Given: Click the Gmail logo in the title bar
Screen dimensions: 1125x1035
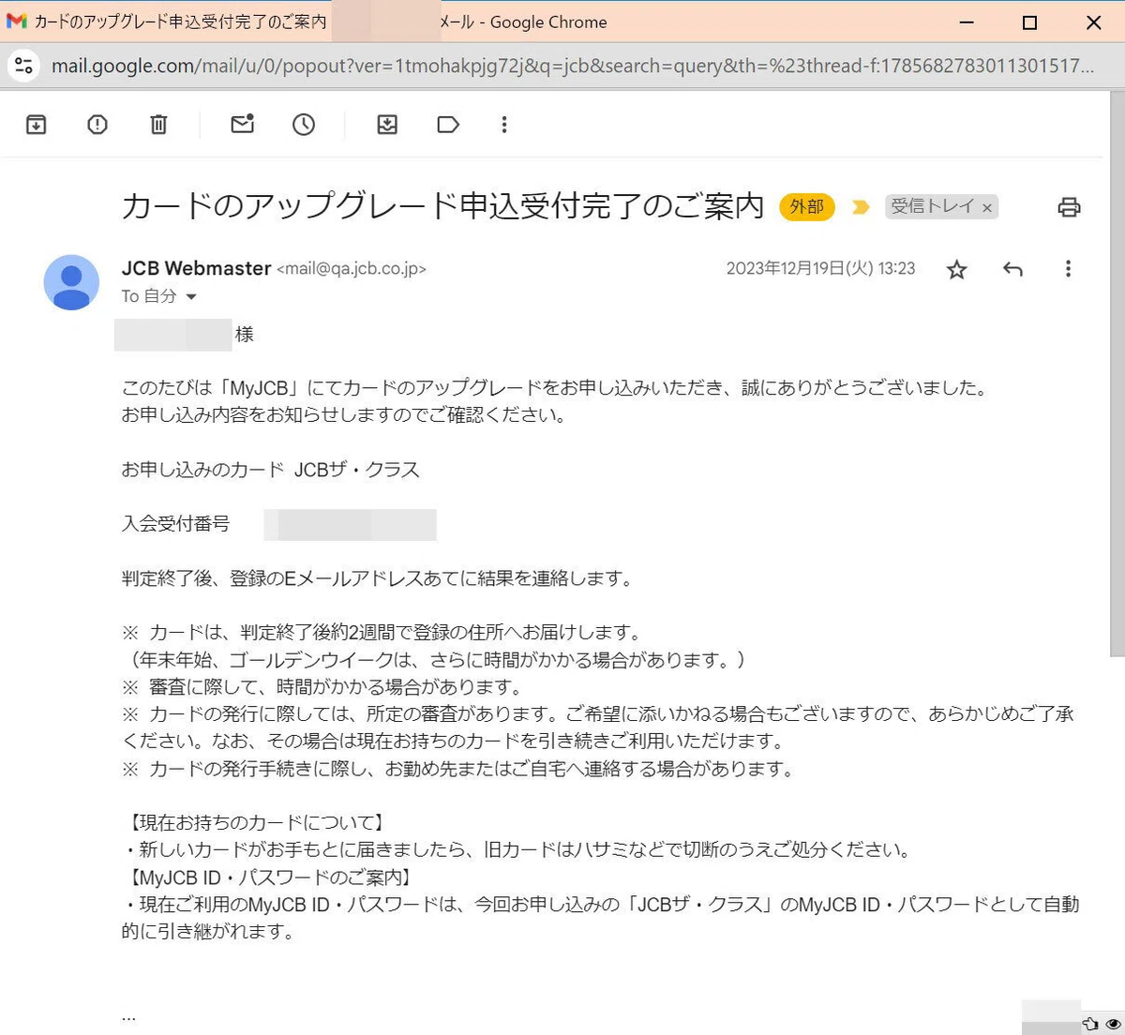Looking at the screenshot, I should tap(16, 22).
